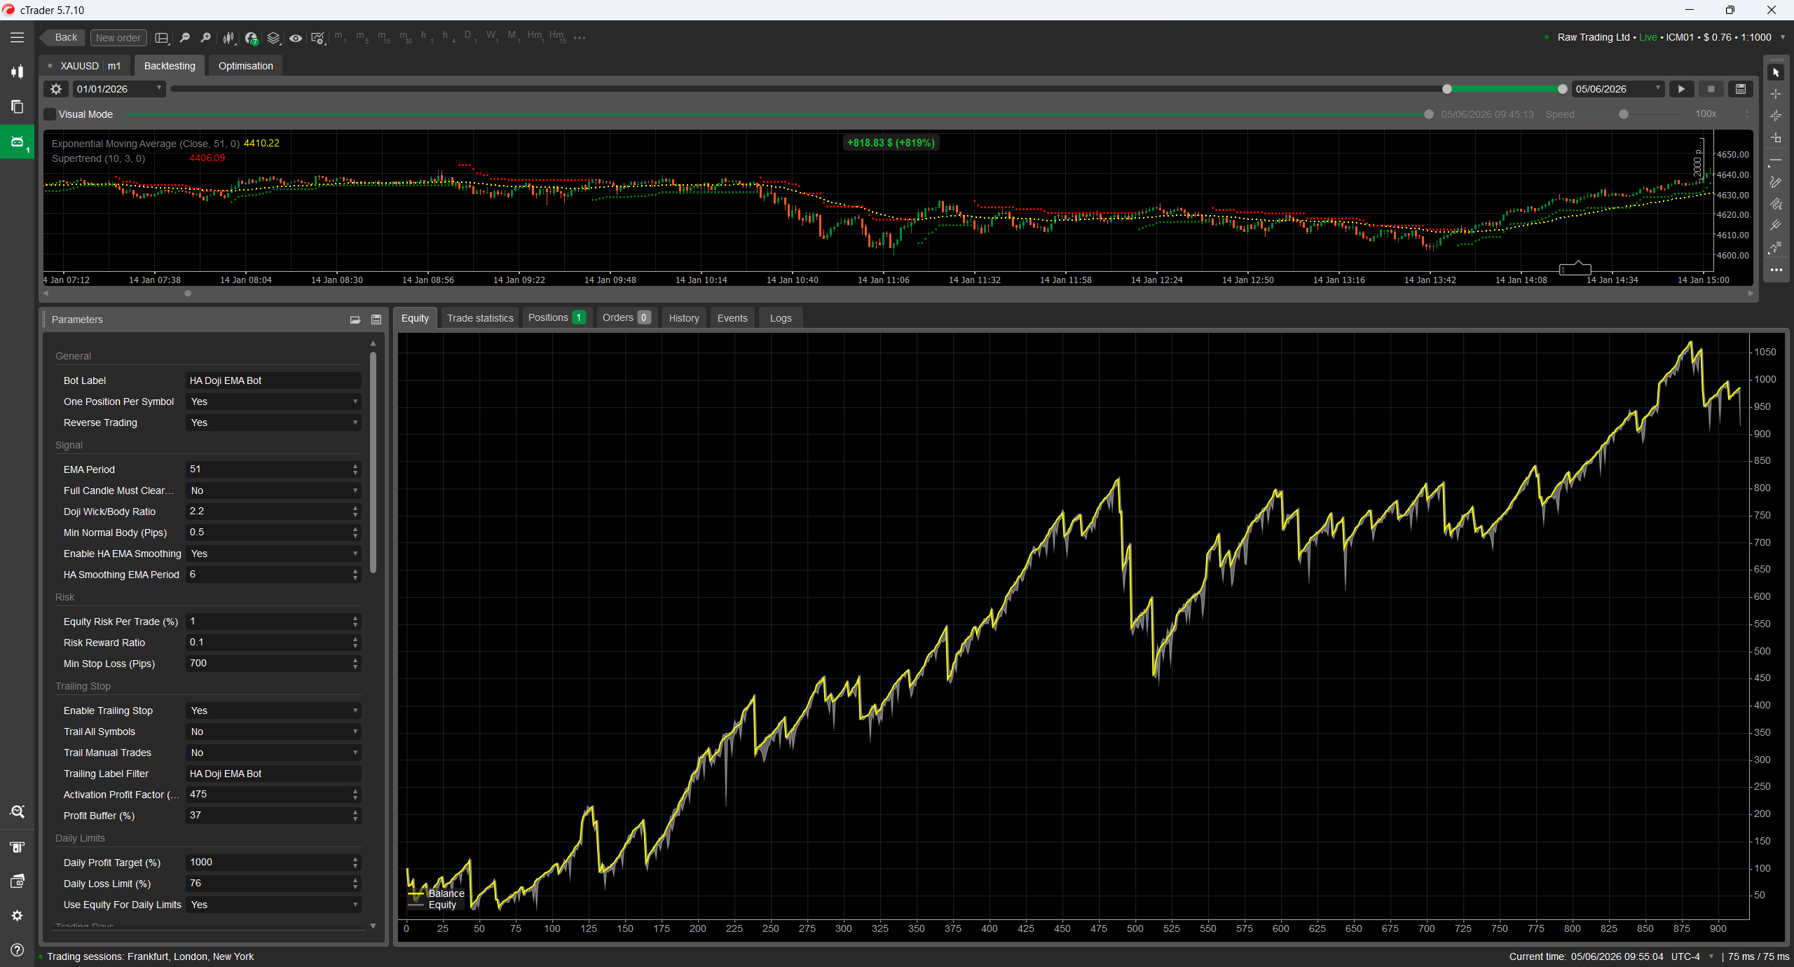
Task: Select the h1 timeframe button
Action: (425, 37)
